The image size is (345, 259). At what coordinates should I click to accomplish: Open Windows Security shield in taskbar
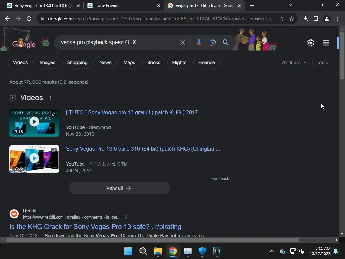click(x=202, y=251)
